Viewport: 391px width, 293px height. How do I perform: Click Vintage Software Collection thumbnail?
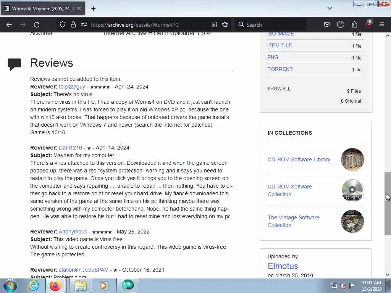coord(352,221)
